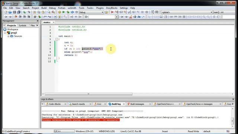Click the Save file icon
The image size is (238, 134).
pos(15,12)
